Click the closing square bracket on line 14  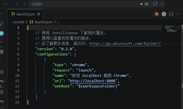click(36, 97)
